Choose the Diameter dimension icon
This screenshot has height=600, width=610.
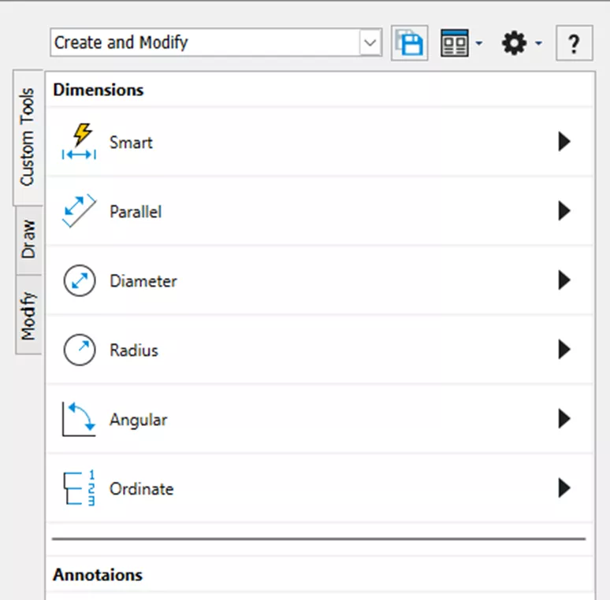tap(79, 281)
